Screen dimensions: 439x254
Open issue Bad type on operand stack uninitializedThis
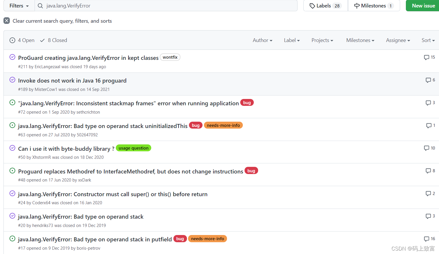(x=103, y=126)
